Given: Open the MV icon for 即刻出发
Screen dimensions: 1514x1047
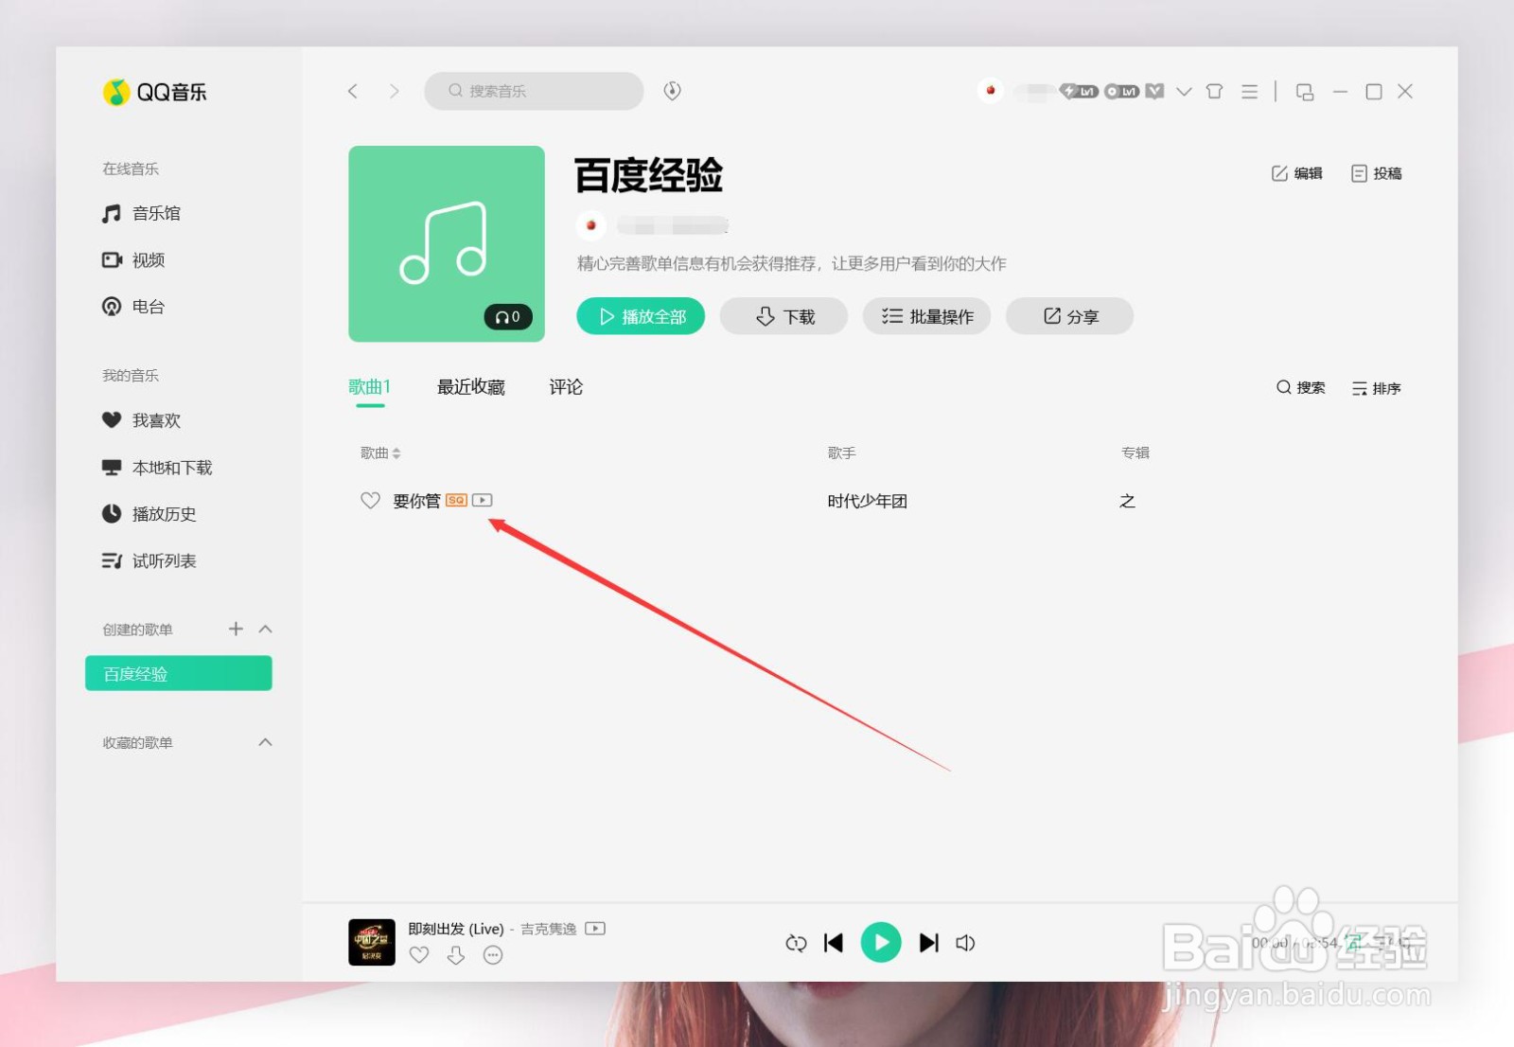Looking at the screenshot, I should click(x=595, y=928).
